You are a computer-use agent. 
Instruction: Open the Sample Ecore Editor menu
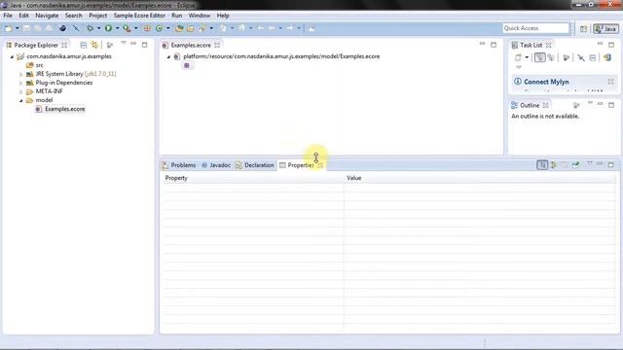click(139, 16)
